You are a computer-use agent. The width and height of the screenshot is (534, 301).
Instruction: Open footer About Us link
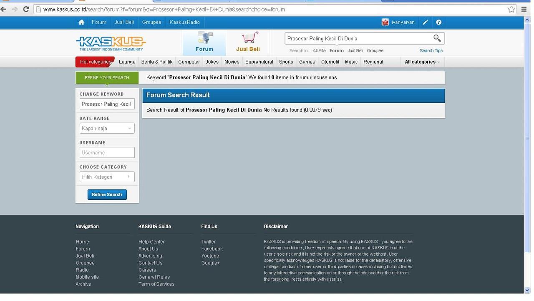coord(148,249)
